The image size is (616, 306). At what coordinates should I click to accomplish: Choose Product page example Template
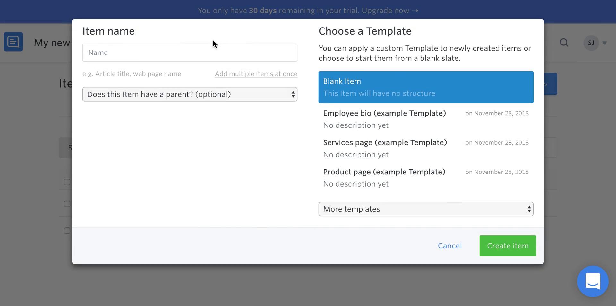coord(426,178)
